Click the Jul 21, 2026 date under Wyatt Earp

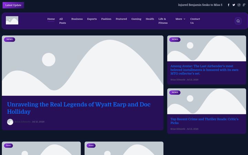coord(38,122)
